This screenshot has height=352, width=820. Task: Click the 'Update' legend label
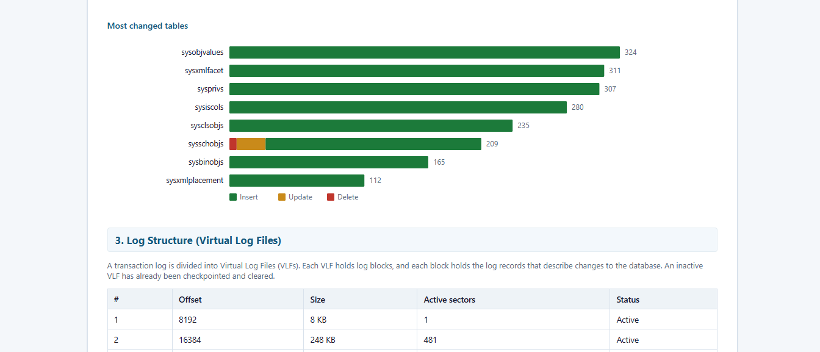click(x=300, y=197)
